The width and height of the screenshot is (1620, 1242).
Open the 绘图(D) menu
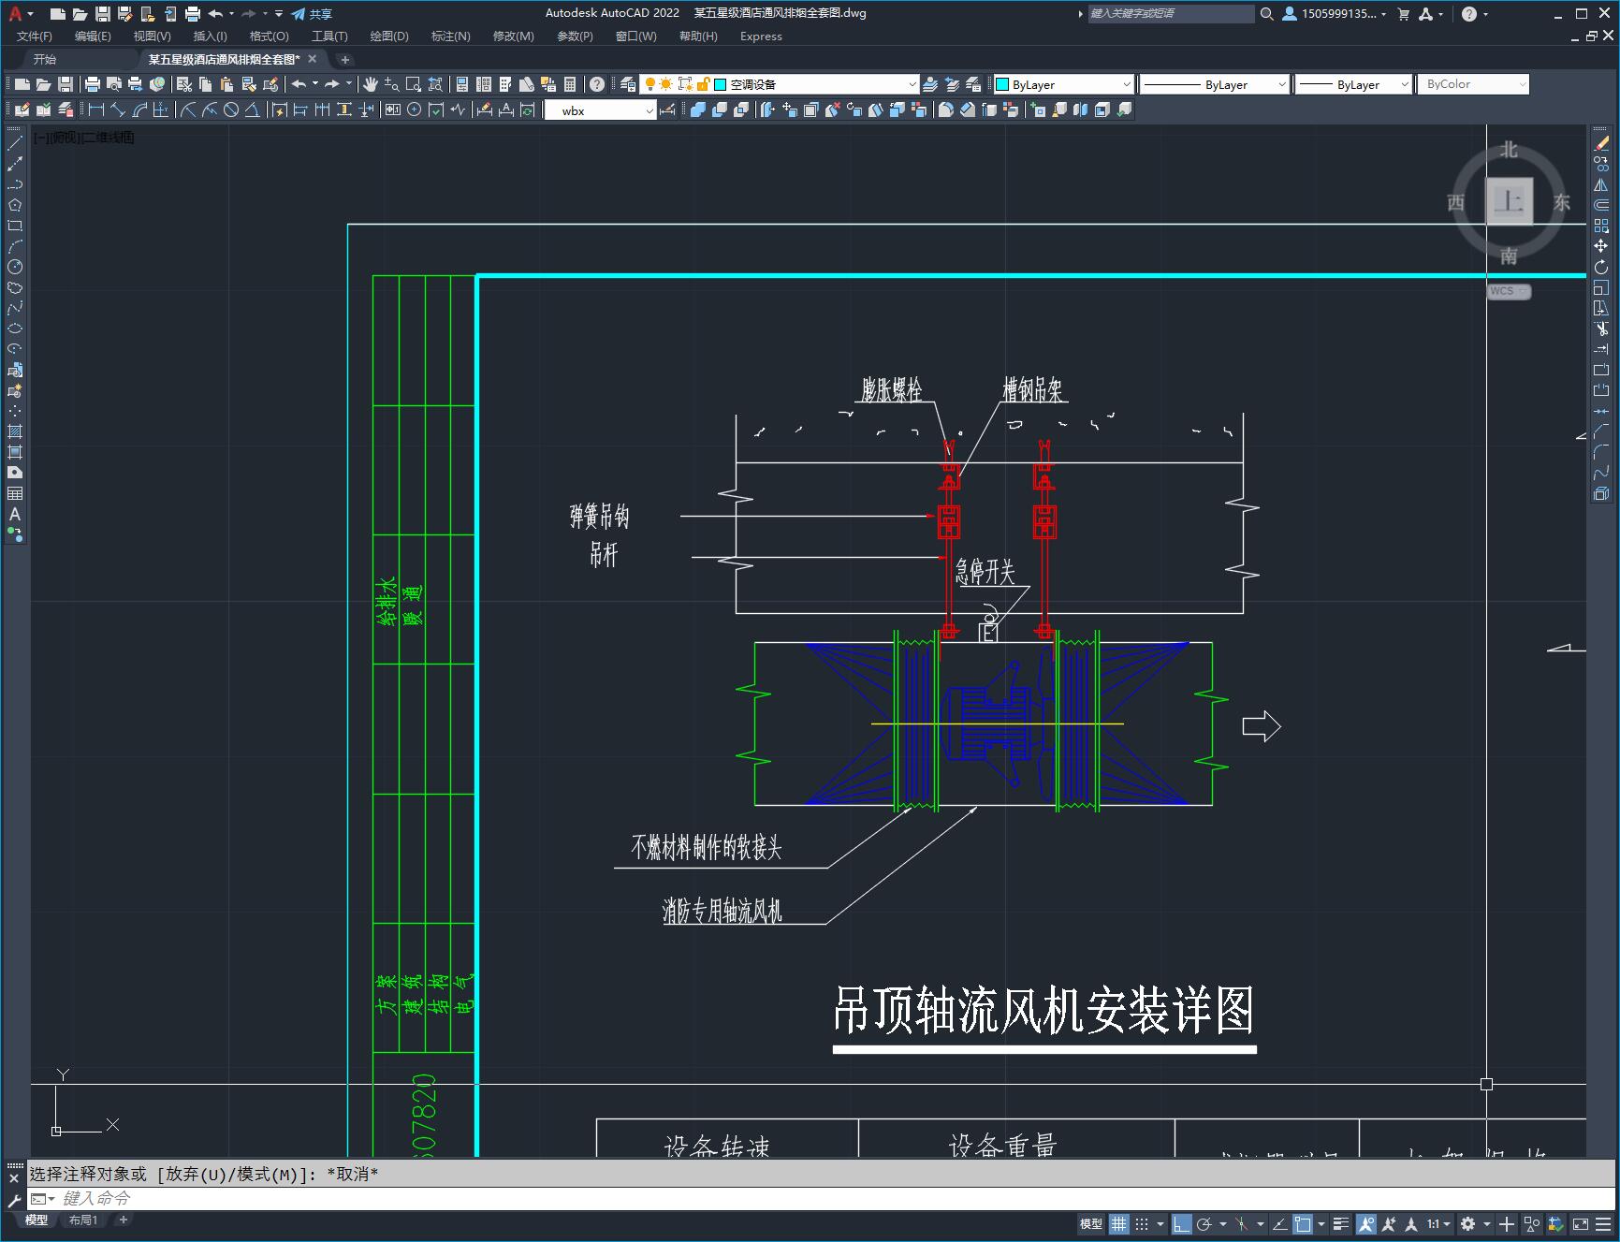389,37
